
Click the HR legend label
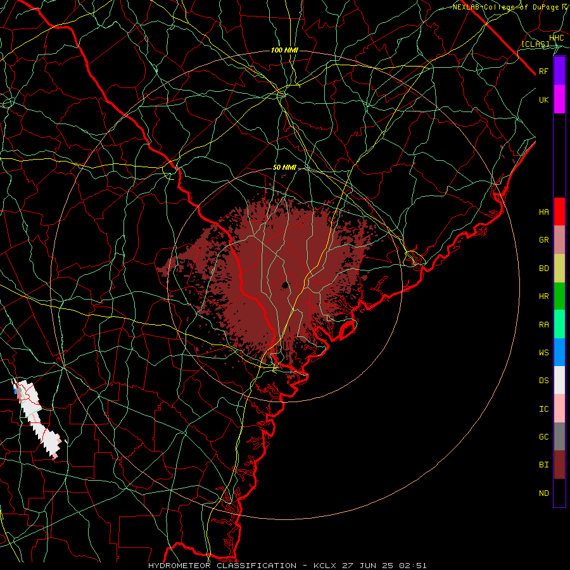[x=544, y=296]
